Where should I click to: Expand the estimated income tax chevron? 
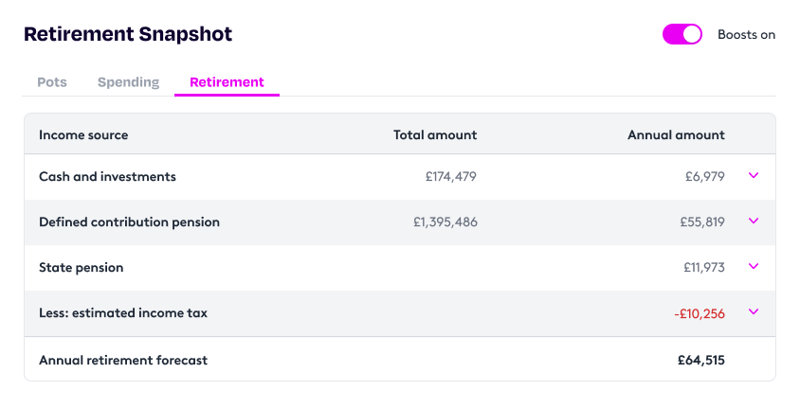tap(754, 312)
